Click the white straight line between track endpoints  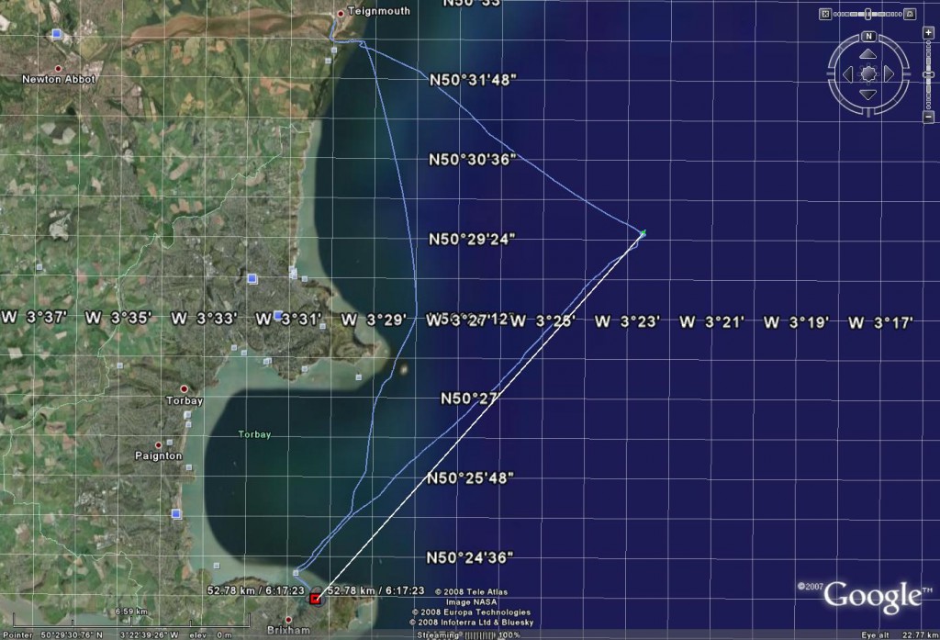point(479,416)
